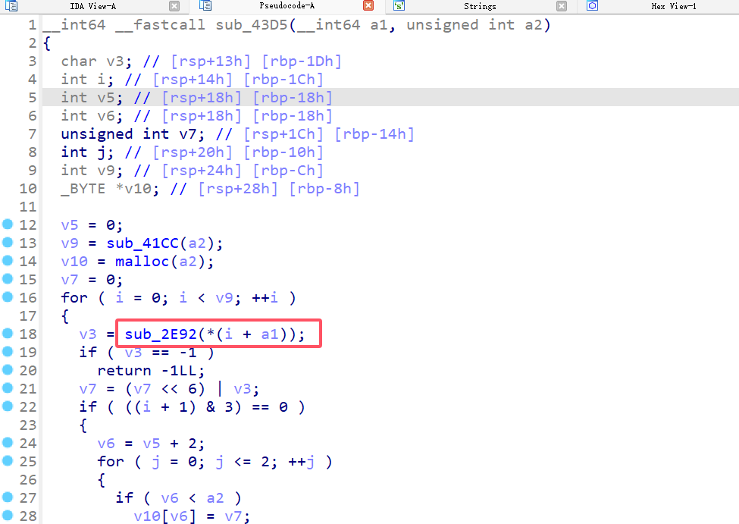
Task: Click the Pseudocode-A tab icon
Action: (x=205, y=5)
